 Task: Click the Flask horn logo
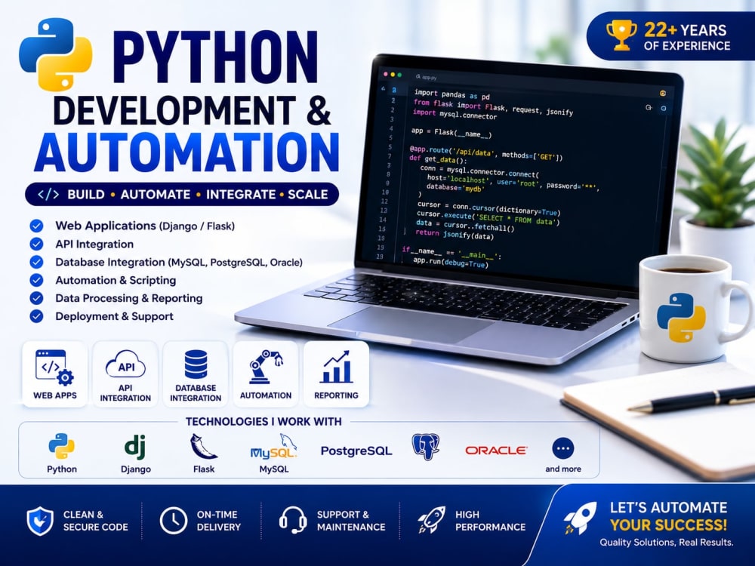[x=202, y=447]
